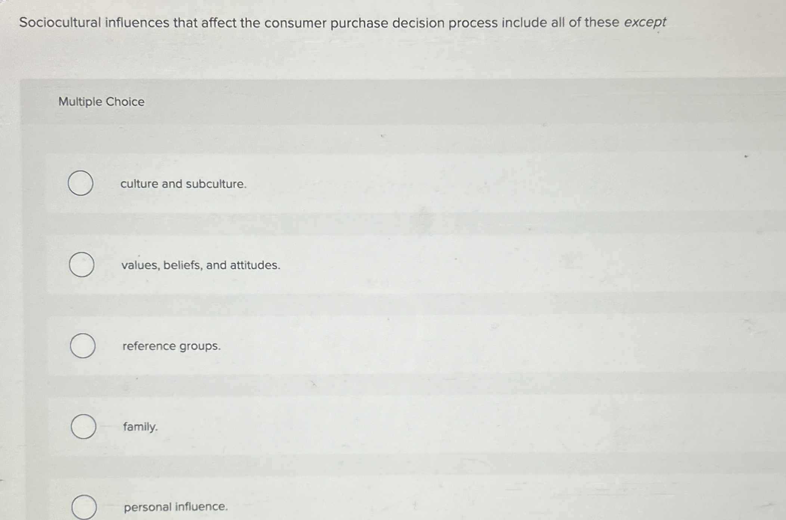The image size is (786, 520).
Task: Click the answer text values, beliefs, and attitudes
Action: coord(201,265)
